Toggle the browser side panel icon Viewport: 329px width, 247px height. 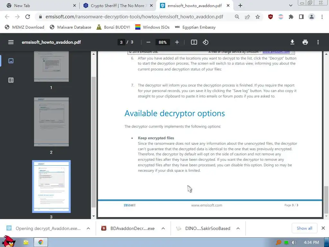click(301, 17)
